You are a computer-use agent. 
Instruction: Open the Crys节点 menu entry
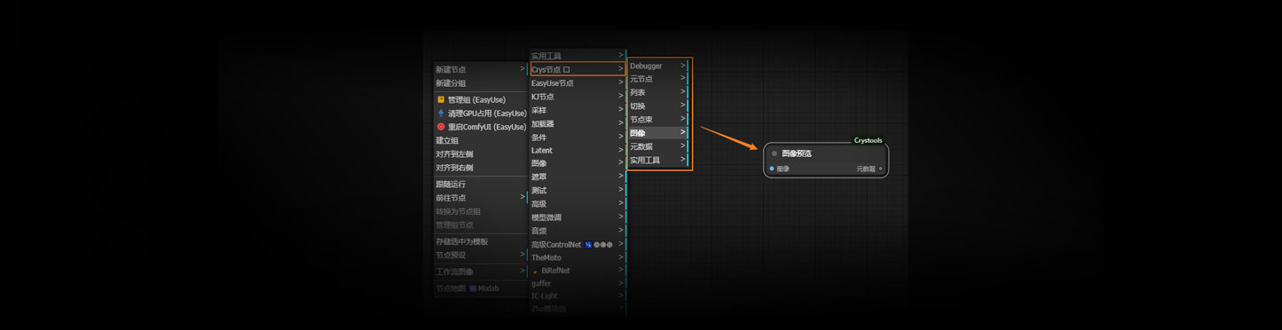[578, 69]
